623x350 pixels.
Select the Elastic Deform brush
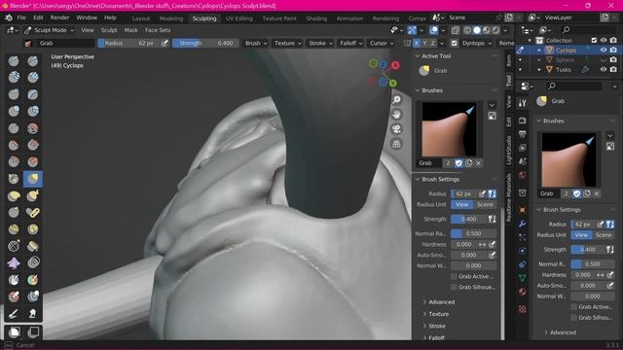pos(14,195)
